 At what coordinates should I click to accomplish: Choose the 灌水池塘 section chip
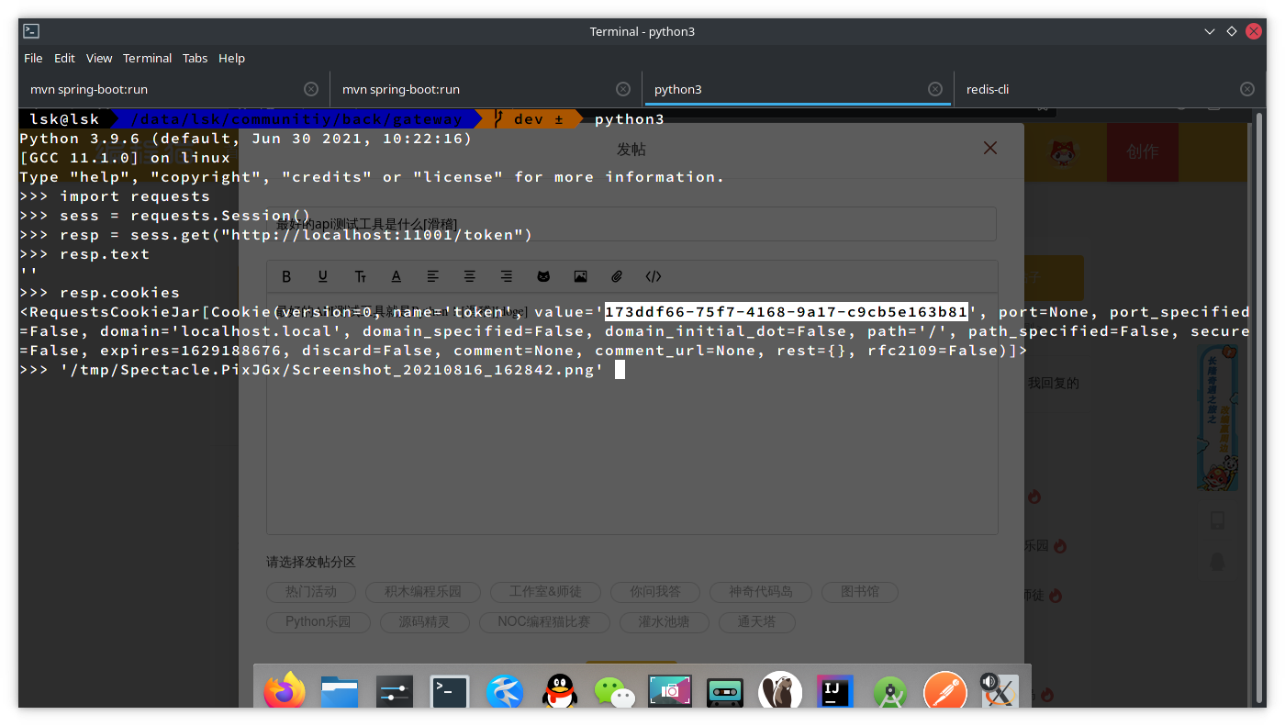[664, 622]
